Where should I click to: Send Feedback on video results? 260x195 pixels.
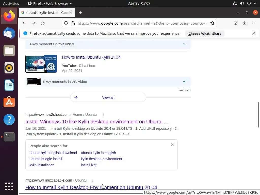pos(184,90)
